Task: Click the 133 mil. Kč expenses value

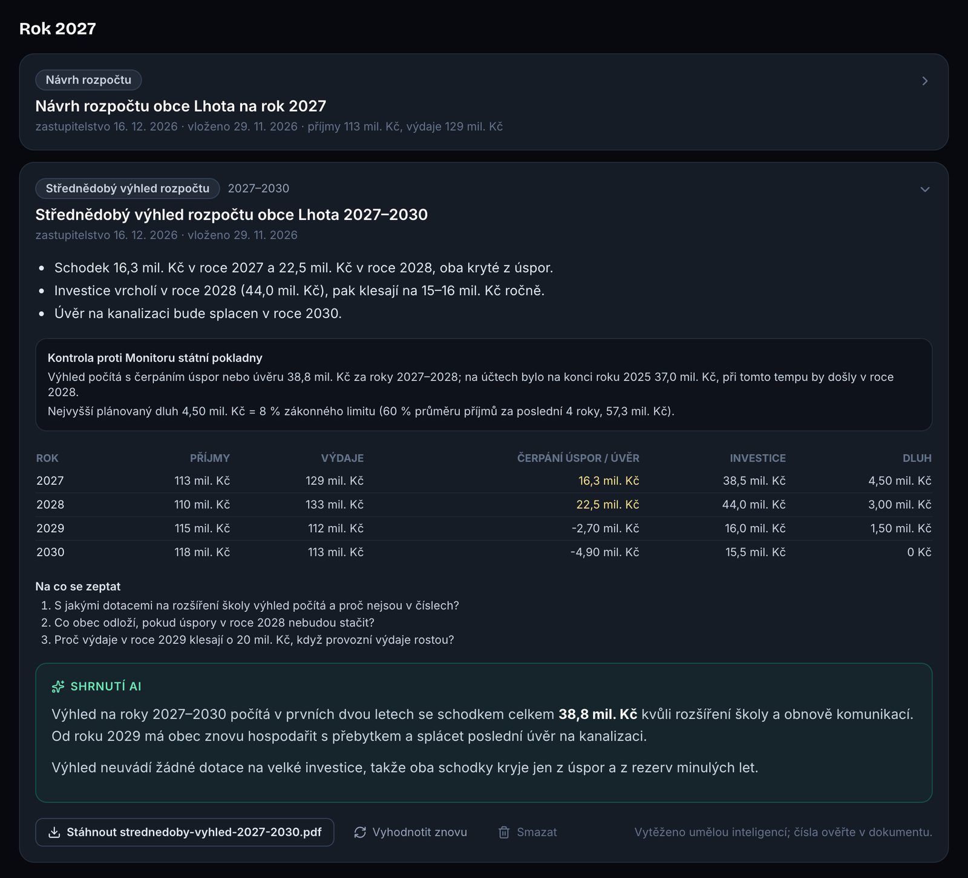Action: coord(335,504)
